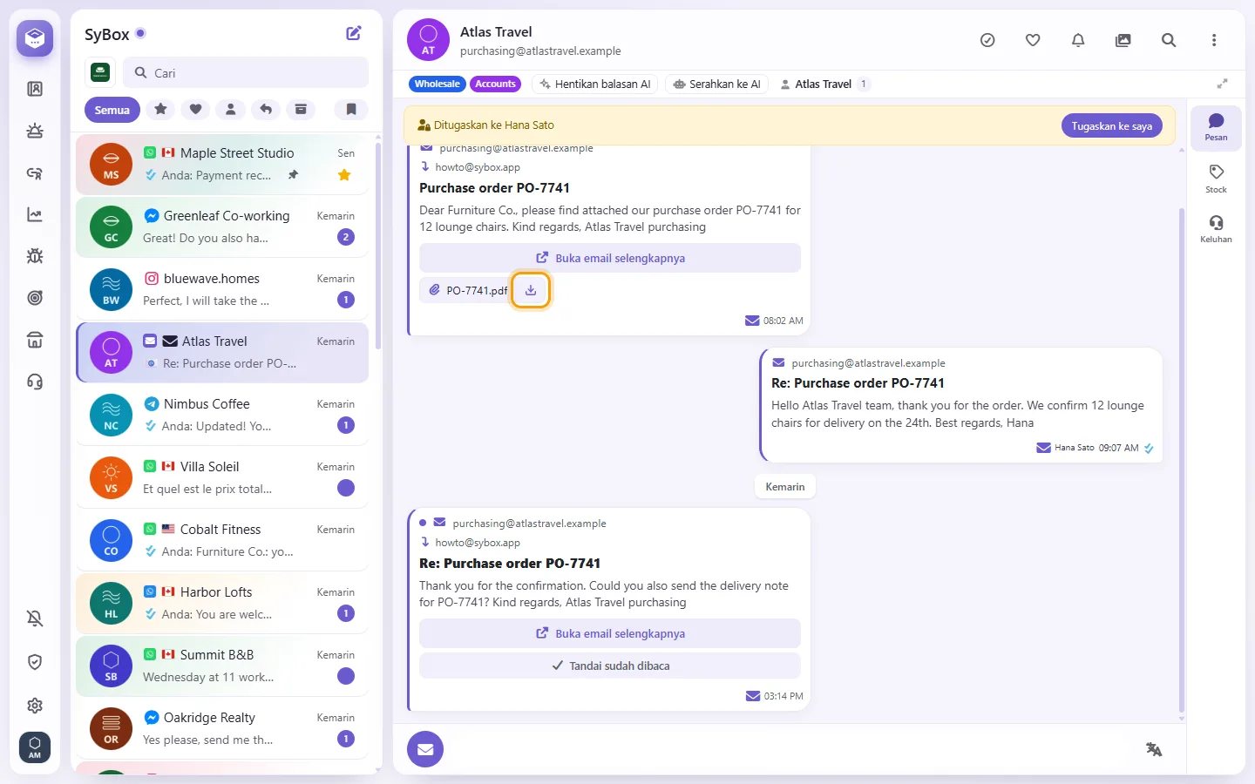Screen dimensions: 1255x784
Task: Filter chats by heart favorites
Action: [x=196, y=110]
